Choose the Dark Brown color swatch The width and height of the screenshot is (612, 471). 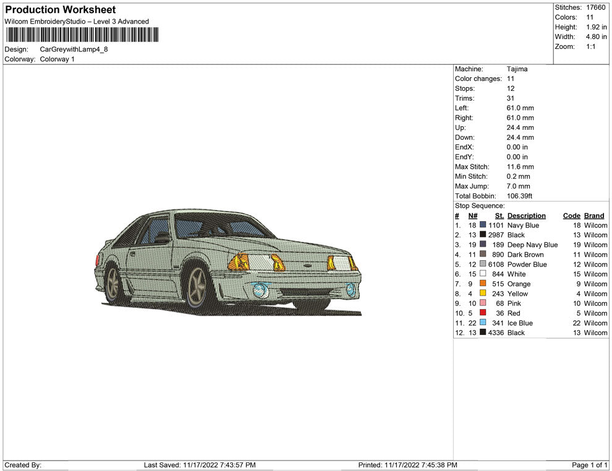click(x=483, y=255)
